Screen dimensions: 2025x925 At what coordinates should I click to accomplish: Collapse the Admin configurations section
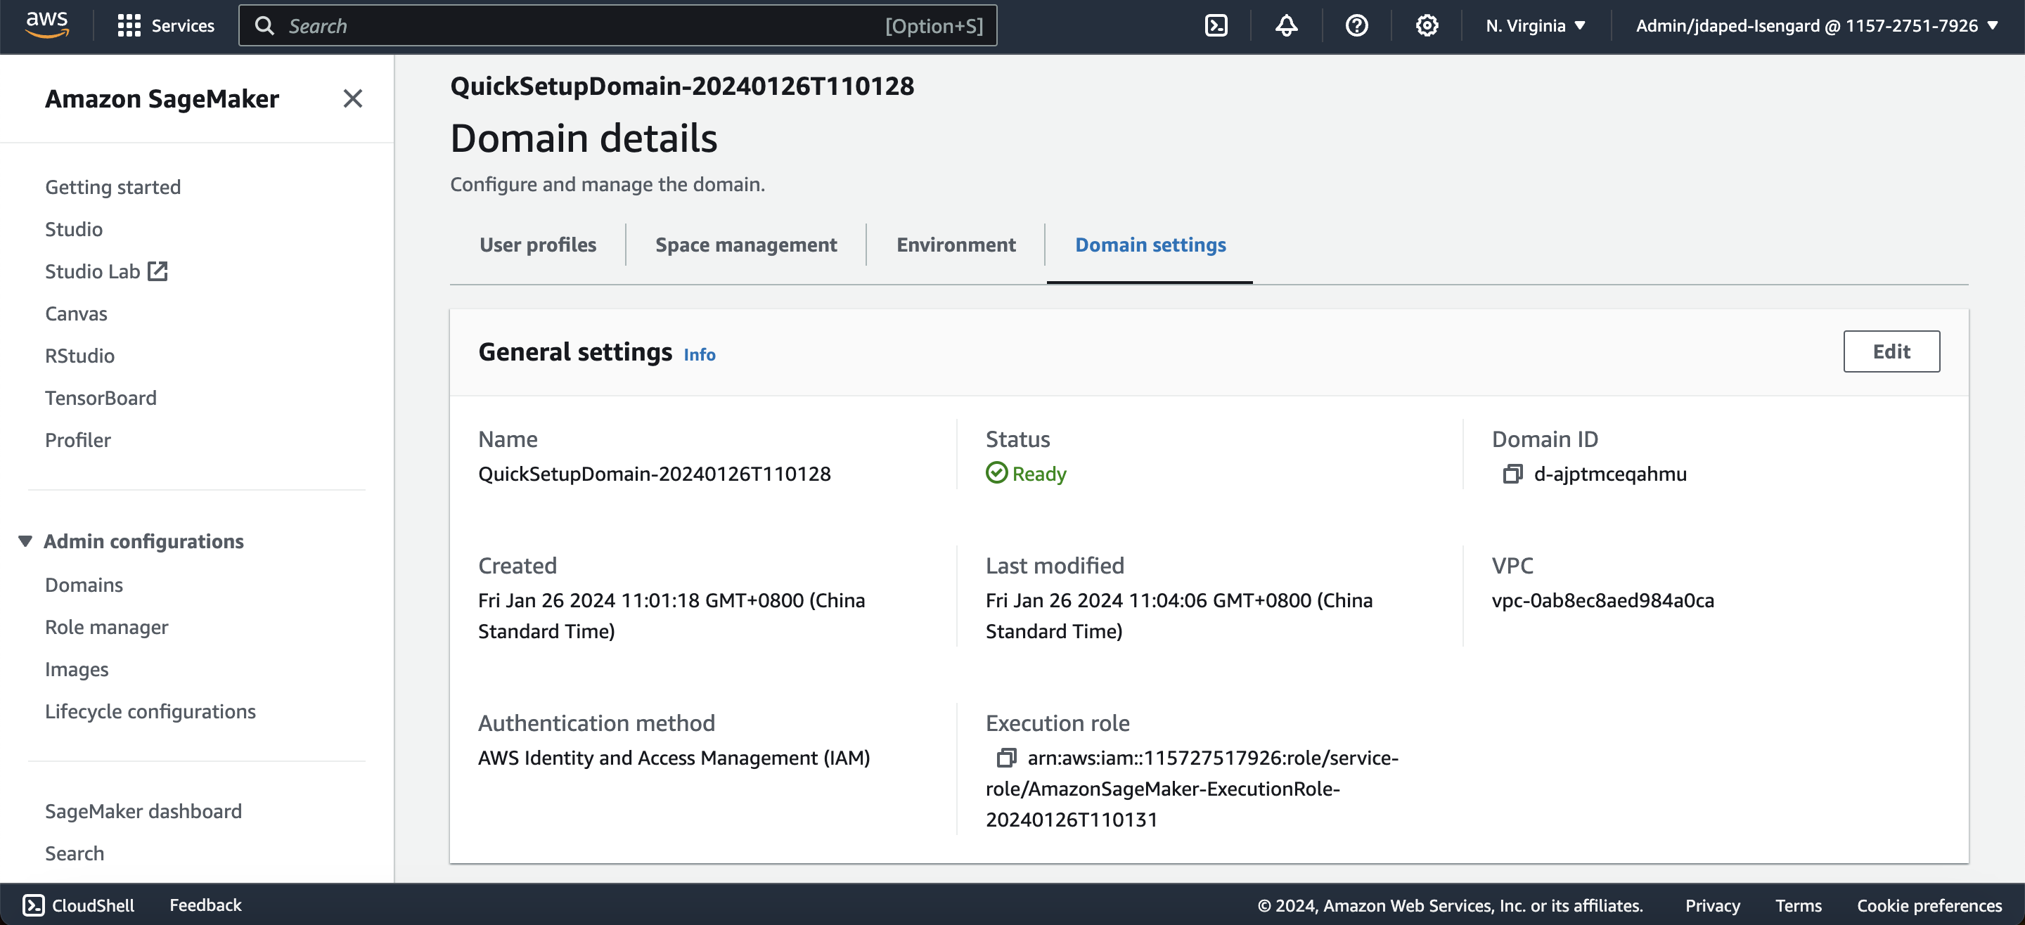point(25,541)
